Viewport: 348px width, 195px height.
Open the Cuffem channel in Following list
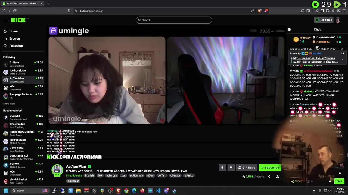pos(23,64)
